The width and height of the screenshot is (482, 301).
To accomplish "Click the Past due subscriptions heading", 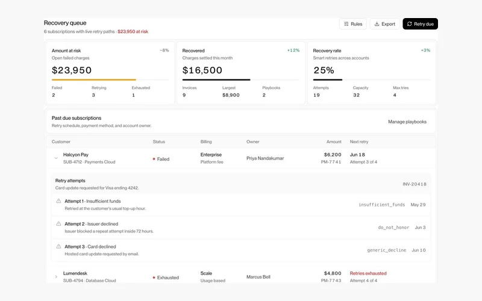I will pyautogui.click(x=77, y=118).
